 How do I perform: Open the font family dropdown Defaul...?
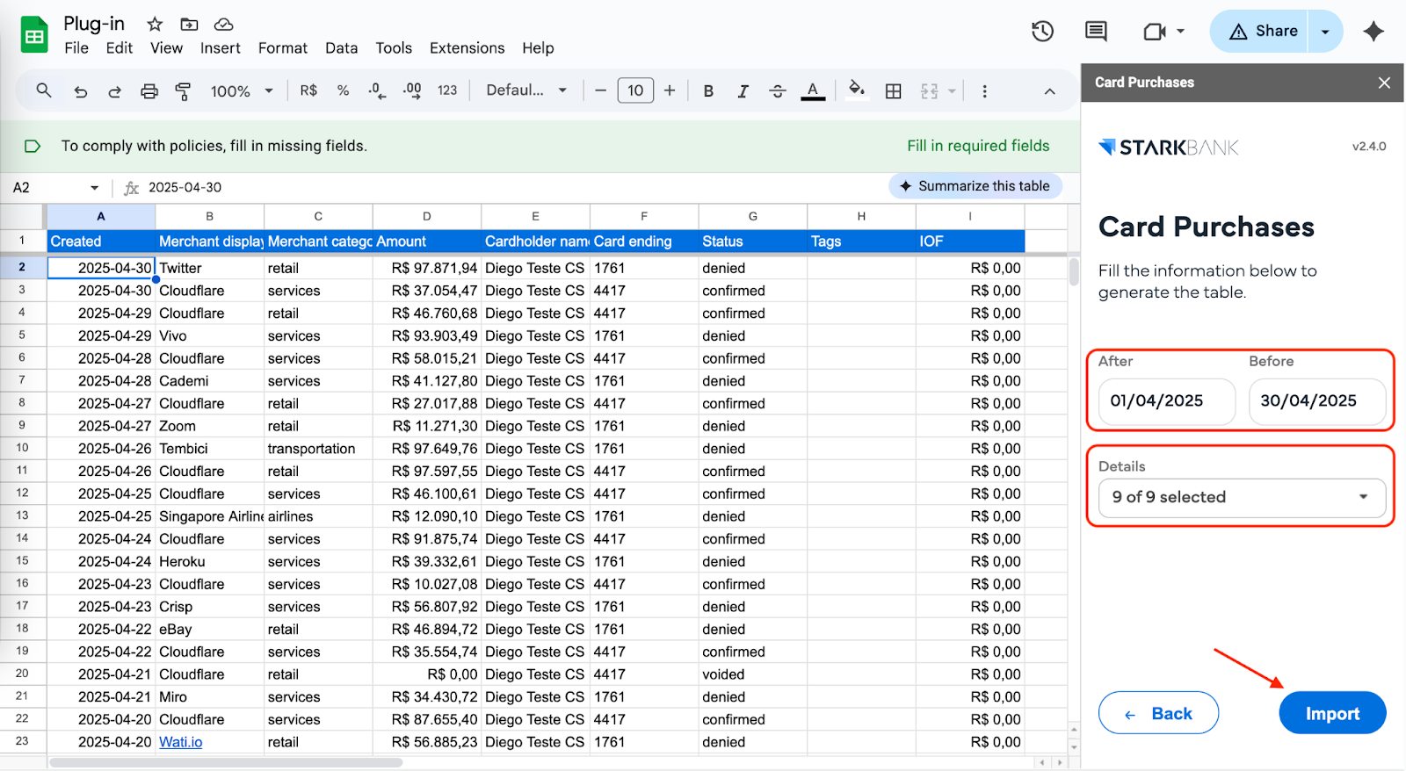pos(526,90)
